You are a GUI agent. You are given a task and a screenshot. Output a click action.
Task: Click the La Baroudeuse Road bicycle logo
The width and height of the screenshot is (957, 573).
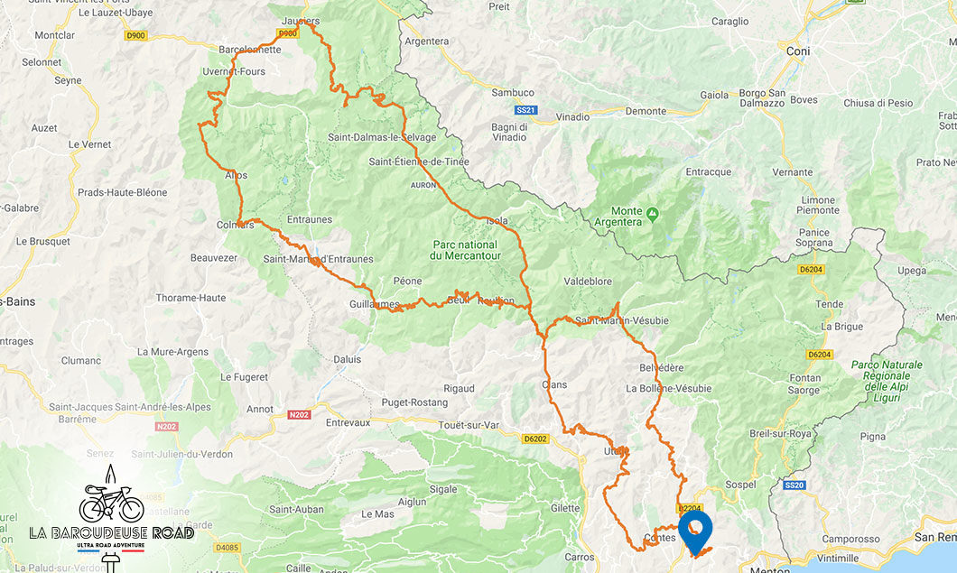click(x=111, y=513)
